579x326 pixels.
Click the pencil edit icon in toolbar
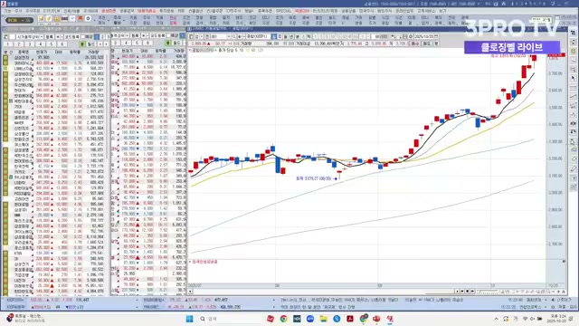pyautogui.click(x=48, y=18)
